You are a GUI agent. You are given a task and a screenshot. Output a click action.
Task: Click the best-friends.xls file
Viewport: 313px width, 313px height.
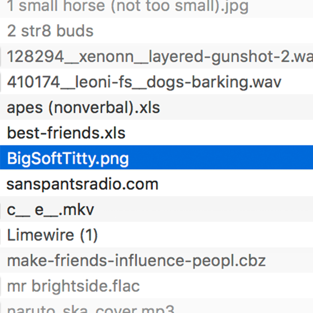[66, 133]
